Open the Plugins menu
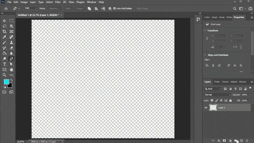 pos(81,2)
